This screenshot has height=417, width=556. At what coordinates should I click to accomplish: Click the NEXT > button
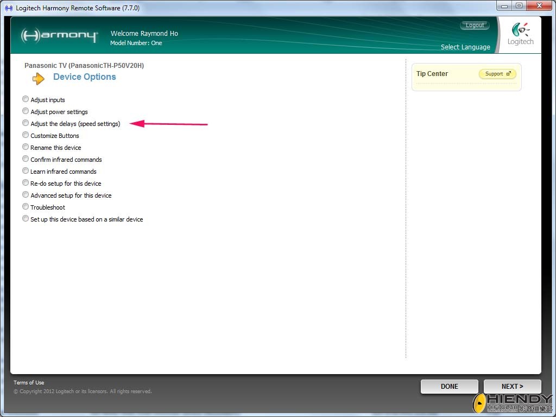tap(512, 387)
